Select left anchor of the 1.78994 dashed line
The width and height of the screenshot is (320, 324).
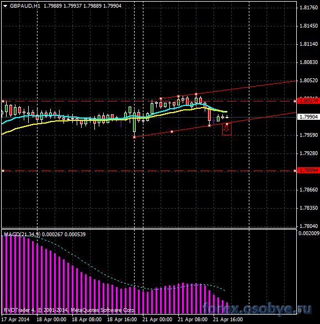pyautogui.click(x=3, y=171)
